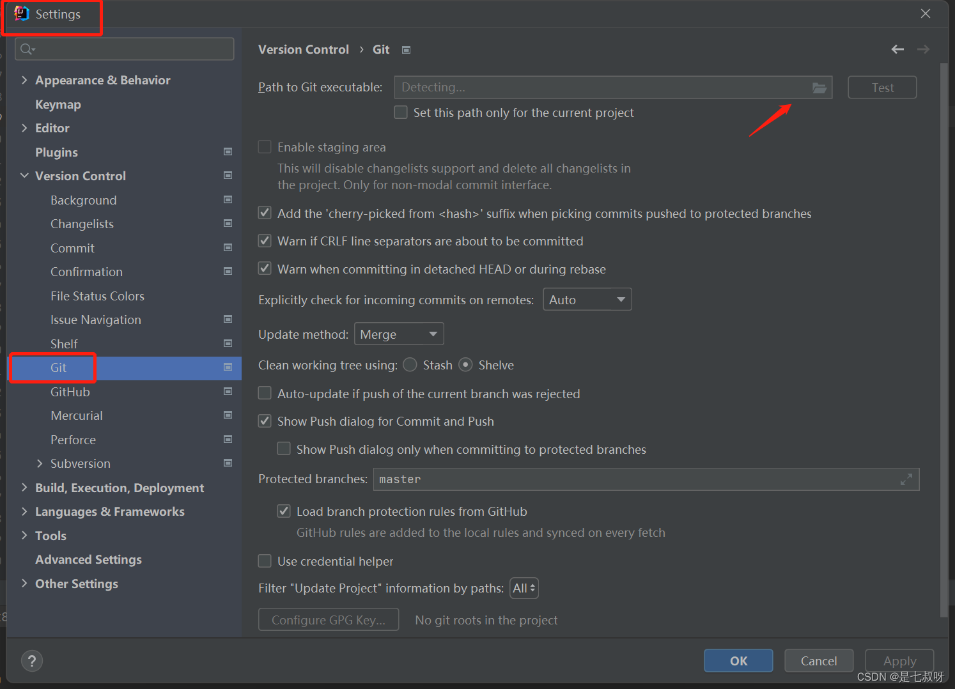The height and width of the screenshot is (689, 955).
Task: Click the OK button
Action: 738,661
